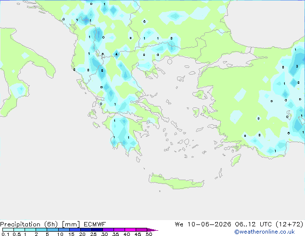Click the 2–5 mm legend color segment

[41, 230]
